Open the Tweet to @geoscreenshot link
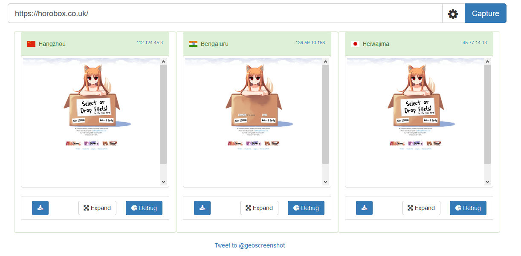The height and width of the screenshot is (256, 521). pos(250,245)
